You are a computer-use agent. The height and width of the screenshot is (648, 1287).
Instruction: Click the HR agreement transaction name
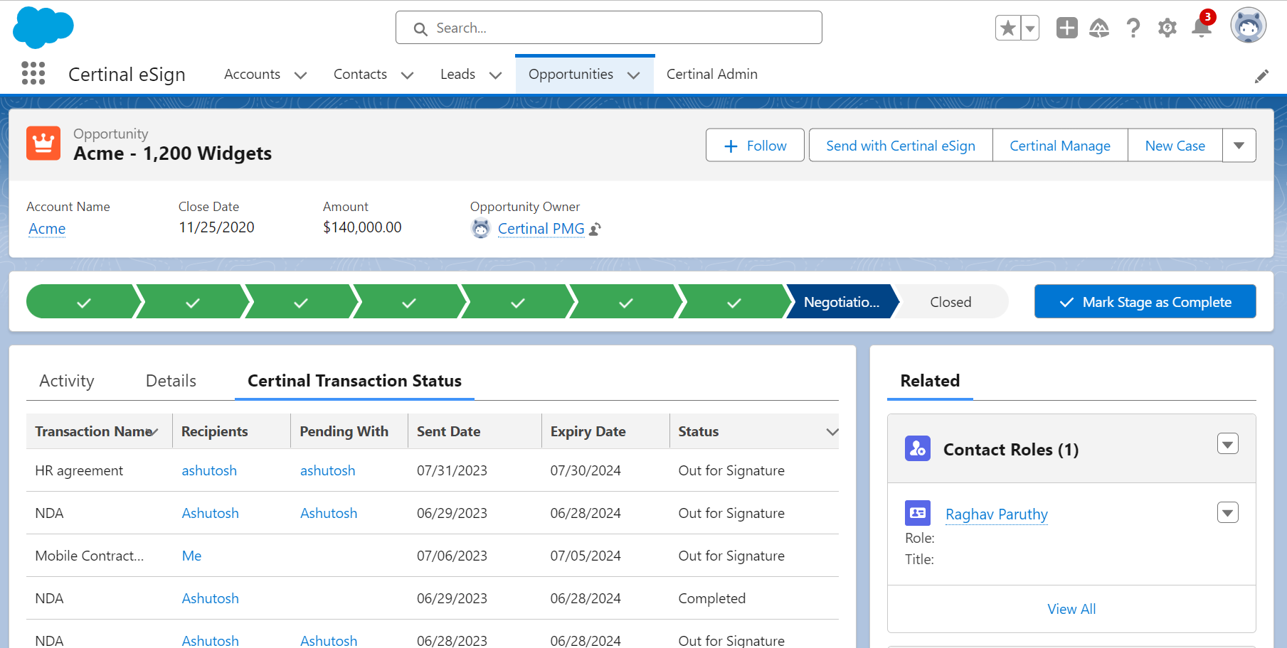click(79, 470)
